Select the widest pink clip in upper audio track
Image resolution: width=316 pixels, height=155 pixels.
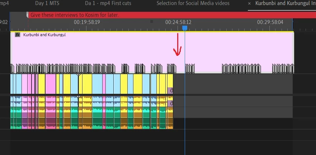point(51,101)
